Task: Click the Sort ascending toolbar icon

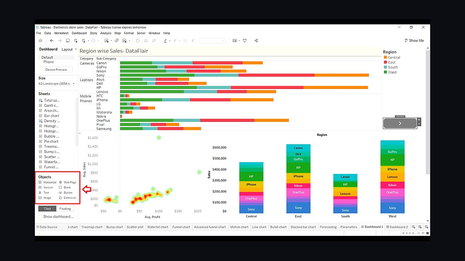Action: [x=145, y=41]
